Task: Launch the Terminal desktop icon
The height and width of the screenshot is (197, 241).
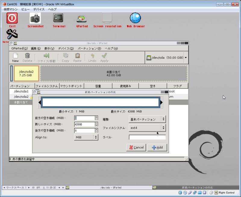Action: pos(58,18)
